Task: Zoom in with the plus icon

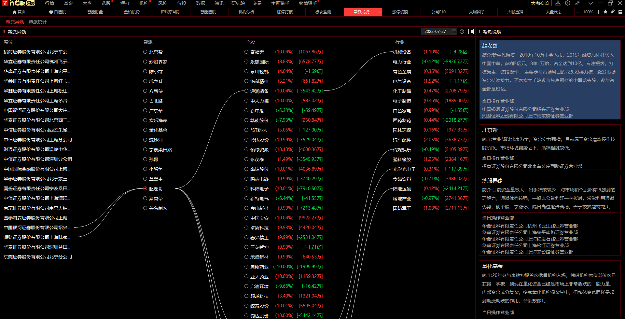Action: [598, 12]
